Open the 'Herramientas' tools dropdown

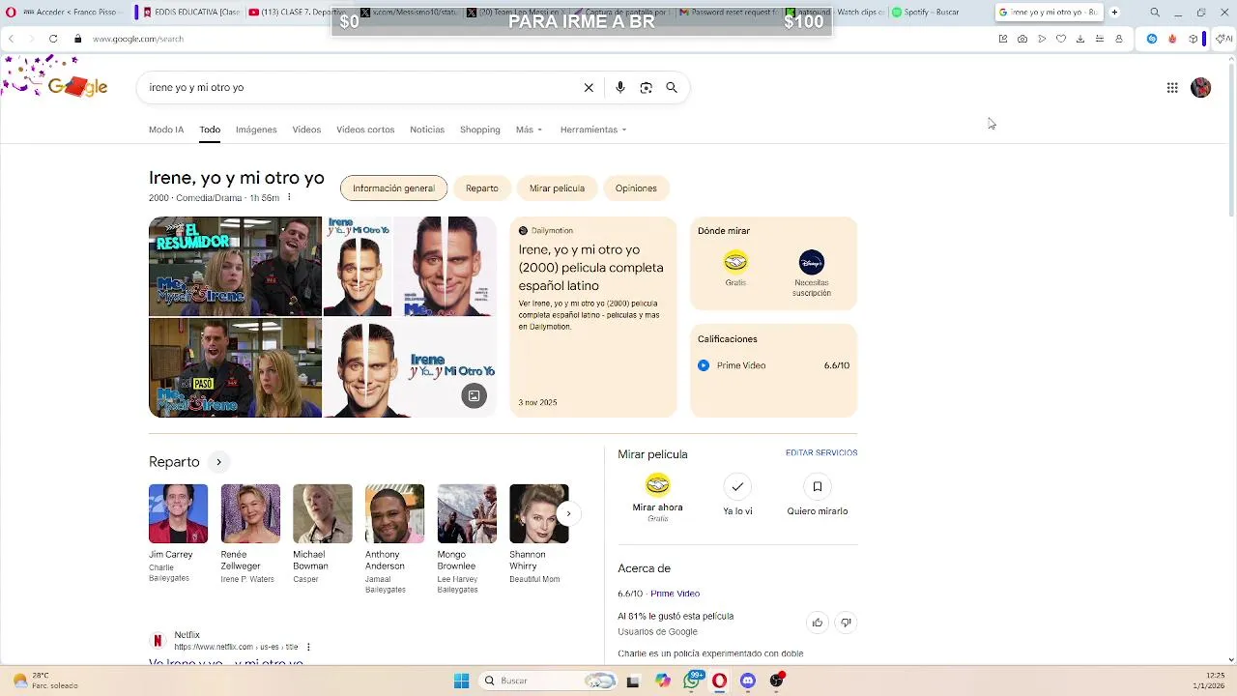(x=593, y=130)
